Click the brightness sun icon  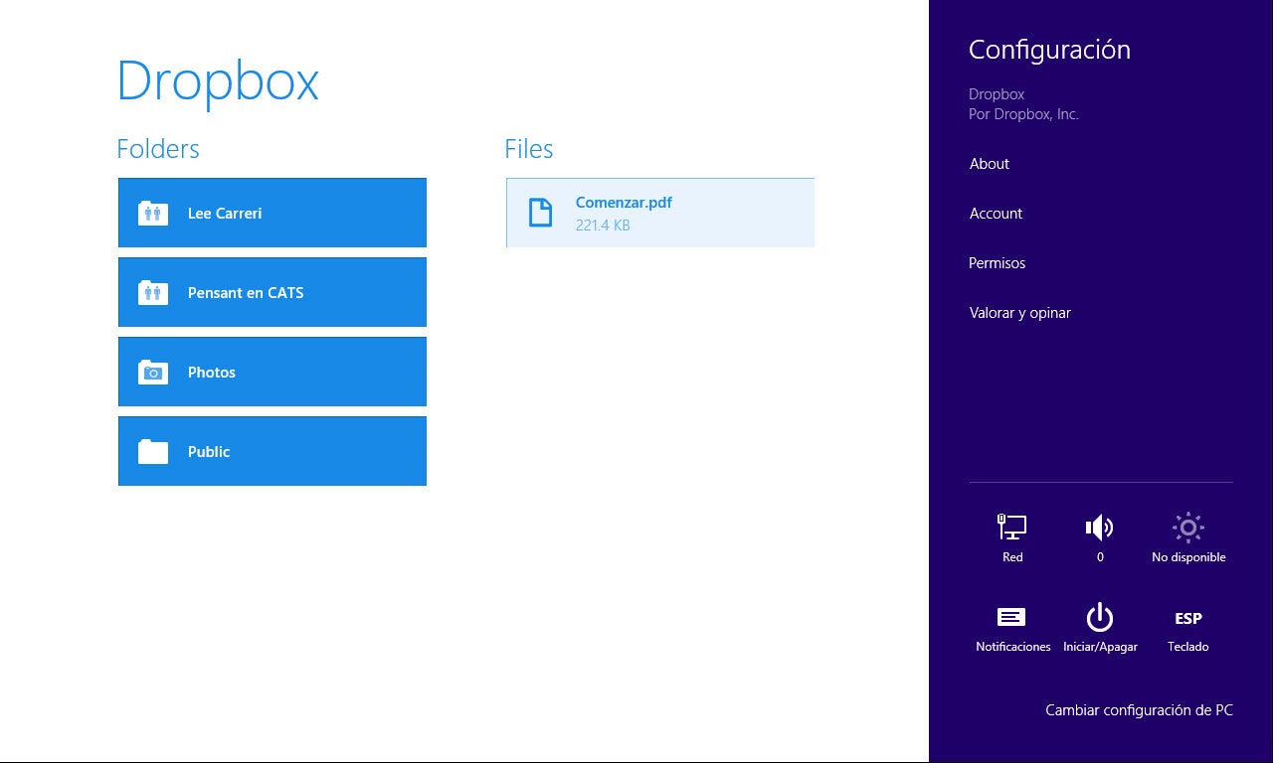pyautogui.click(x=1188, y=527)
